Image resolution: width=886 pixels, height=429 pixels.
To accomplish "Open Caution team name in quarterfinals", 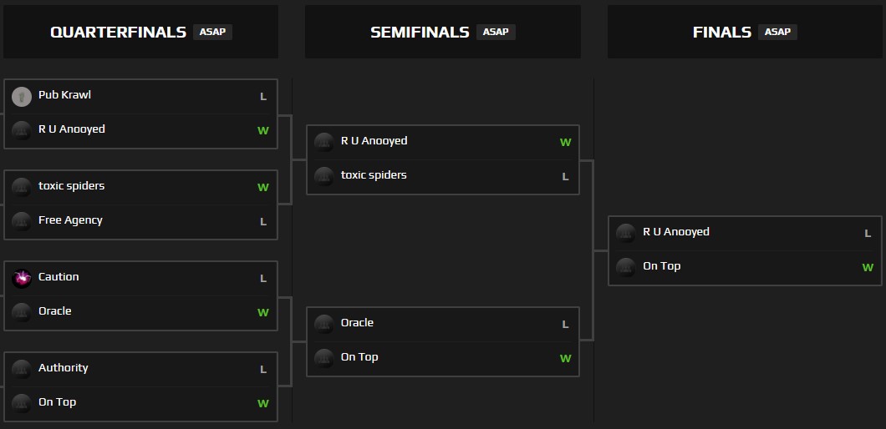I will (x=59, y=277).
